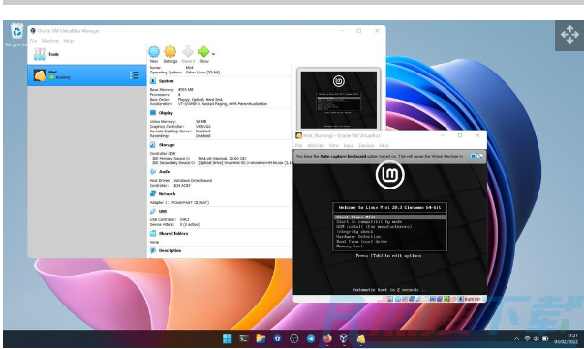Open the Storage section header in details pane
This screenshot has width=584, height=349.
coord(167,145)
